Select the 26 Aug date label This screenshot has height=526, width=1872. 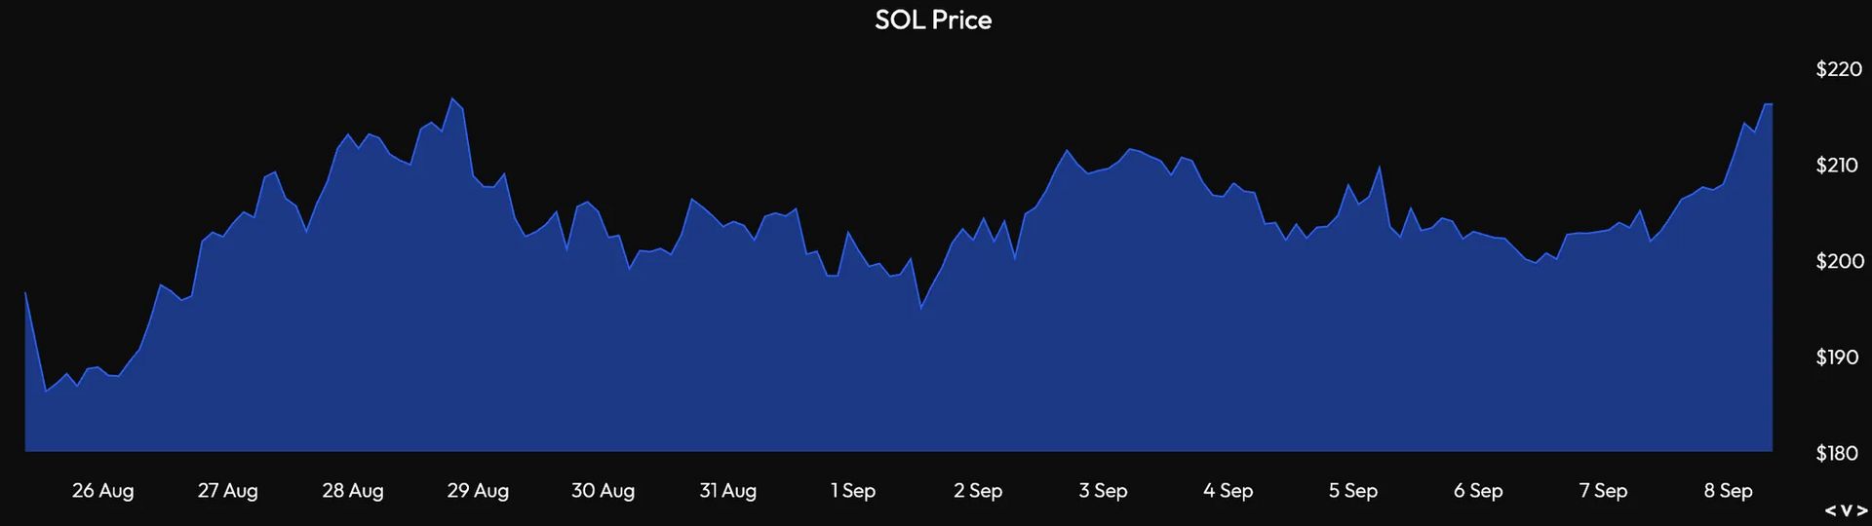click(102, 491)
